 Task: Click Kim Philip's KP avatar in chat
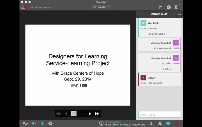pyautogui.click(x=143, y=23)
